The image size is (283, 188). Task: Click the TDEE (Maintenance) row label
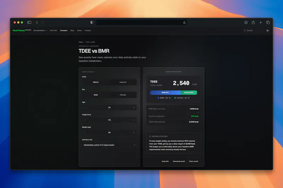157,122
